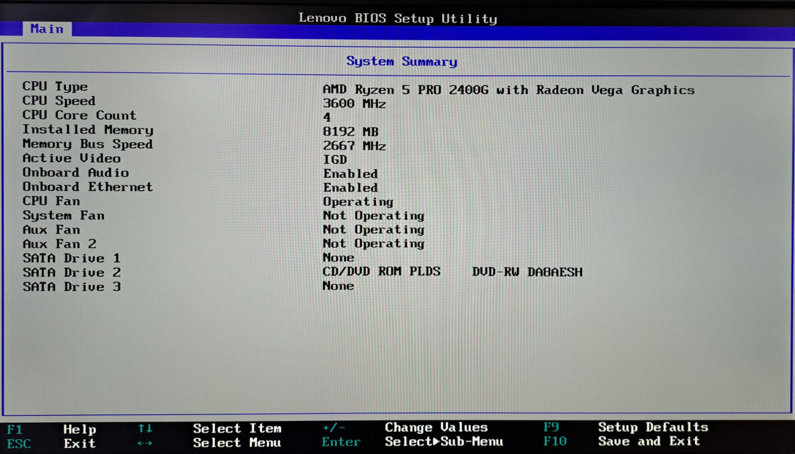Click the F9 key hint
Screen dimensions: 795x454
pos(551,427)
